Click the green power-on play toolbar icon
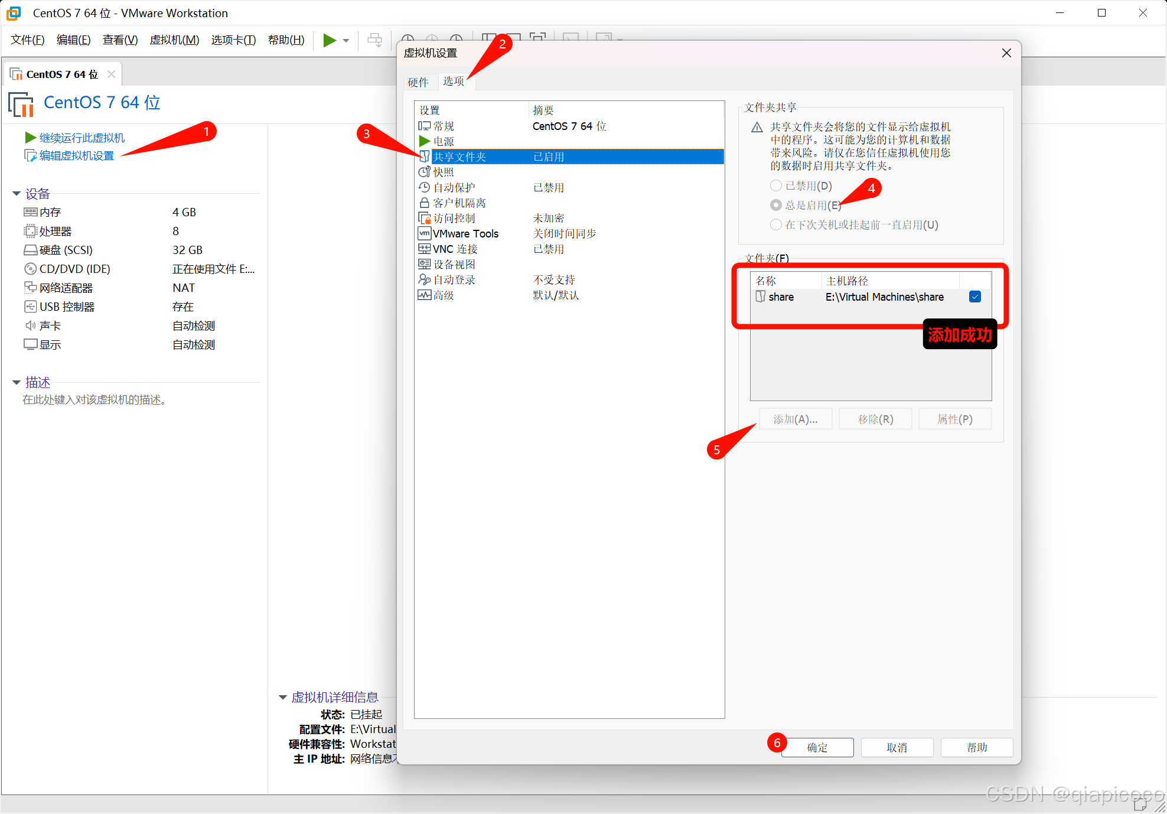The width and height of the screenshot is (1167, 814). 330,40
